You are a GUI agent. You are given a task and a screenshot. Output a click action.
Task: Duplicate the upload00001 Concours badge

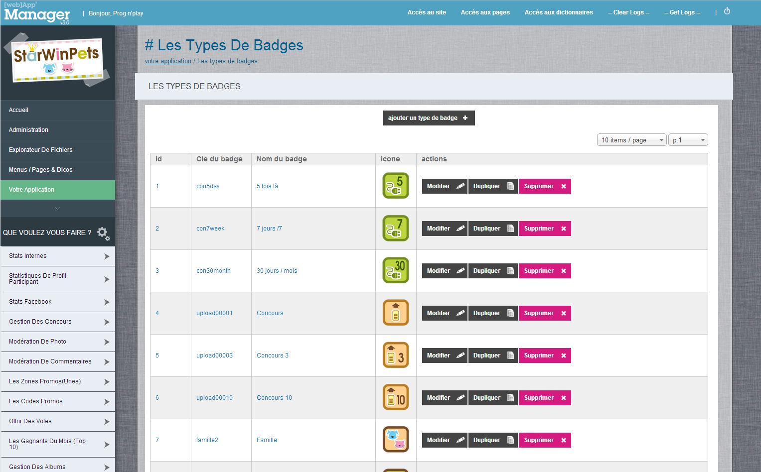click(493, 313)
